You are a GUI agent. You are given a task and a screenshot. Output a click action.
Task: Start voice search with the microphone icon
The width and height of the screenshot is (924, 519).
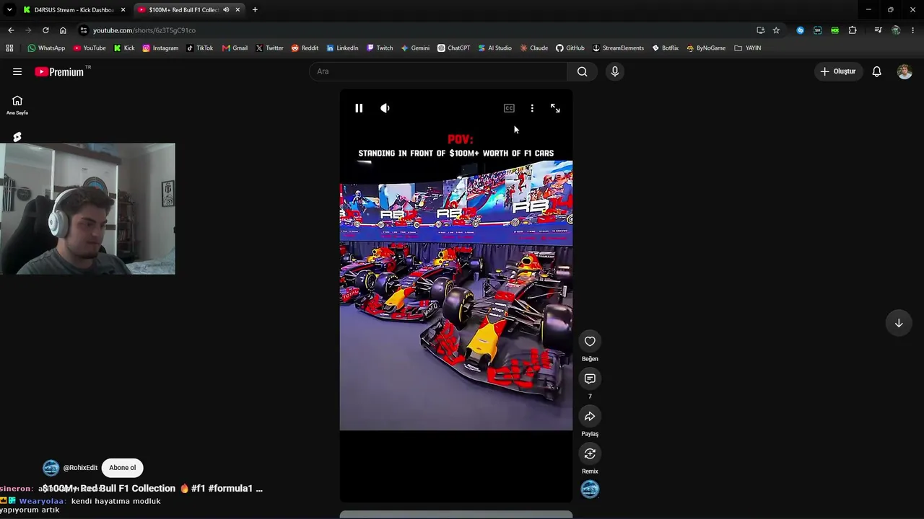[615, 71]
